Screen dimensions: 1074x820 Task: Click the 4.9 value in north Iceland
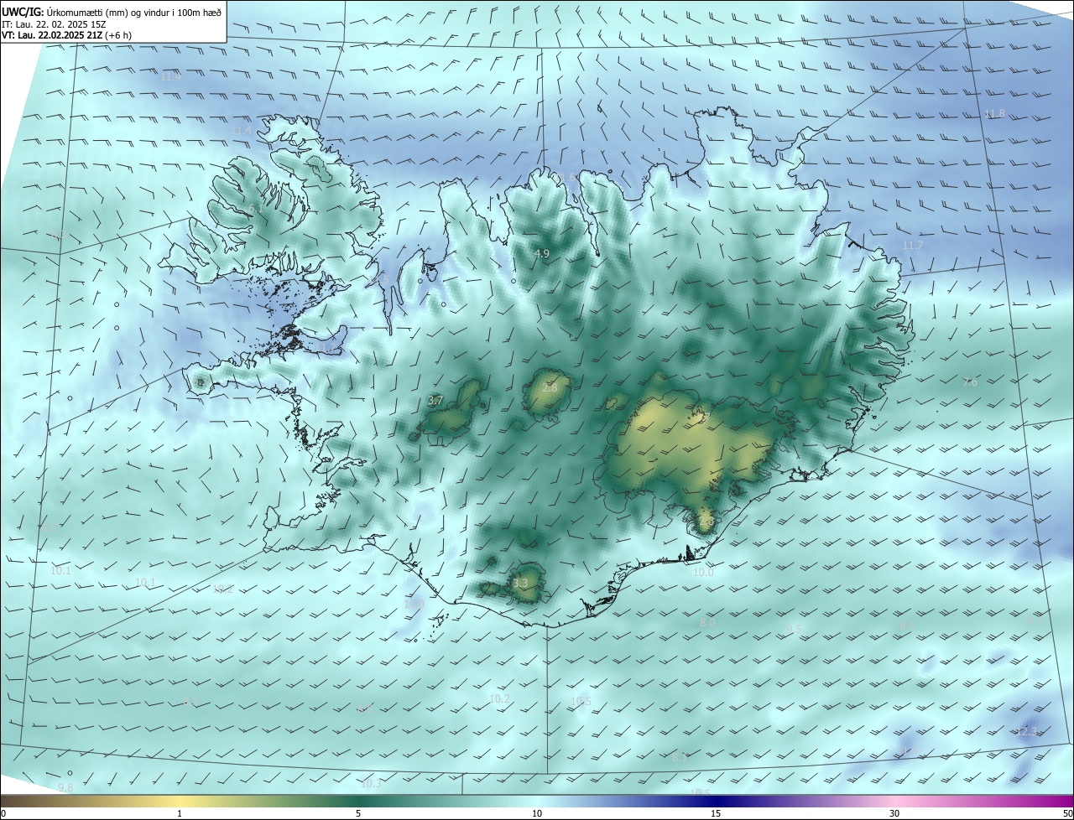click(542, 253)
